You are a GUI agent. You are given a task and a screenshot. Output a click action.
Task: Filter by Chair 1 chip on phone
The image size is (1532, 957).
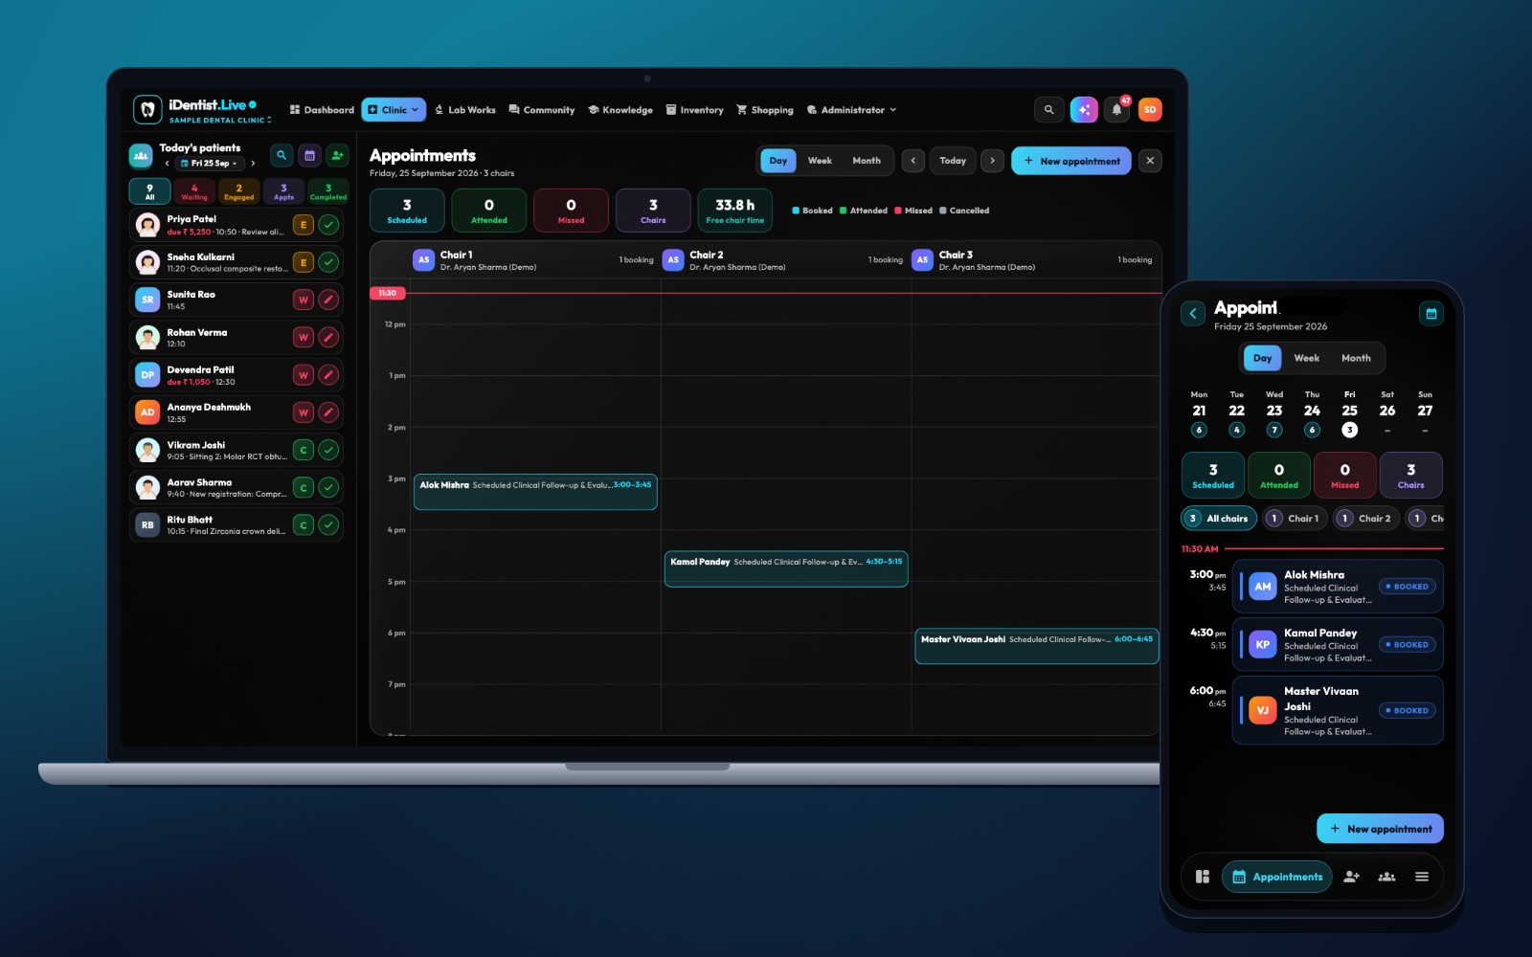[1294, 519]
